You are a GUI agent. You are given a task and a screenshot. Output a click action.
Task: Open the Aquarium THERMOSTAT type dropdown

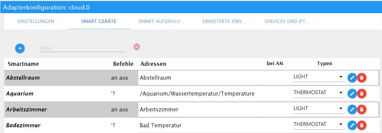click(x=319, y=93)
